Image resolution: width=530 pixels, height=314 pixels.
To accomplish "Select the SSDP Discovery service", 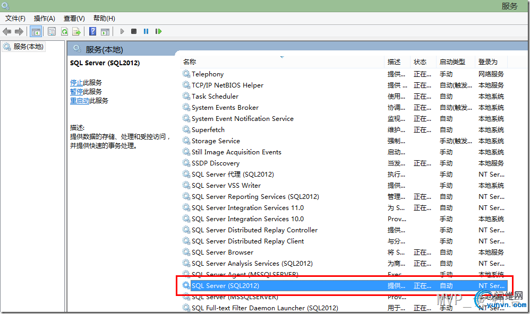I will 344,163.
